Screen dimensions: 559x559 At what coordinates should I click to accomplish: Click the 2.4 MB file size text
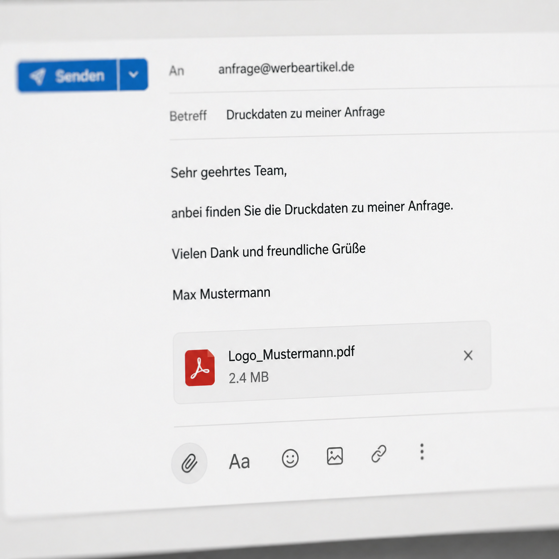click(x=249, y=378)
